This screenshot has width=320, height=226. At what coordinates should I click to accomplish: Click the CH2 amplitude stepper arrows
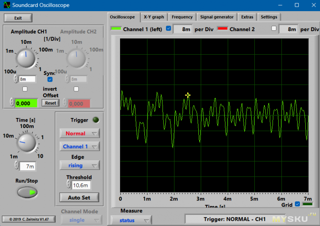point(67,79)
